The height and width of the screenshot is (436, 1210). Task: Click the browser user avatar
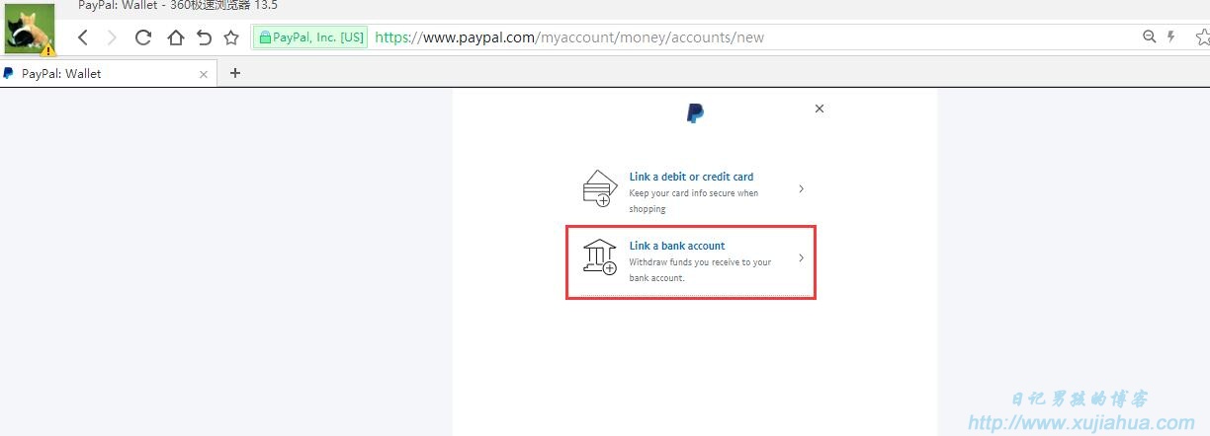coord(30,29)
